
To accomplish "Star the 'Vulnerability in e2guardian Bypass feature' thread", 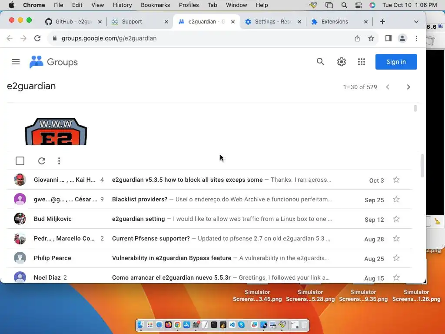I will tap(396, 258).
